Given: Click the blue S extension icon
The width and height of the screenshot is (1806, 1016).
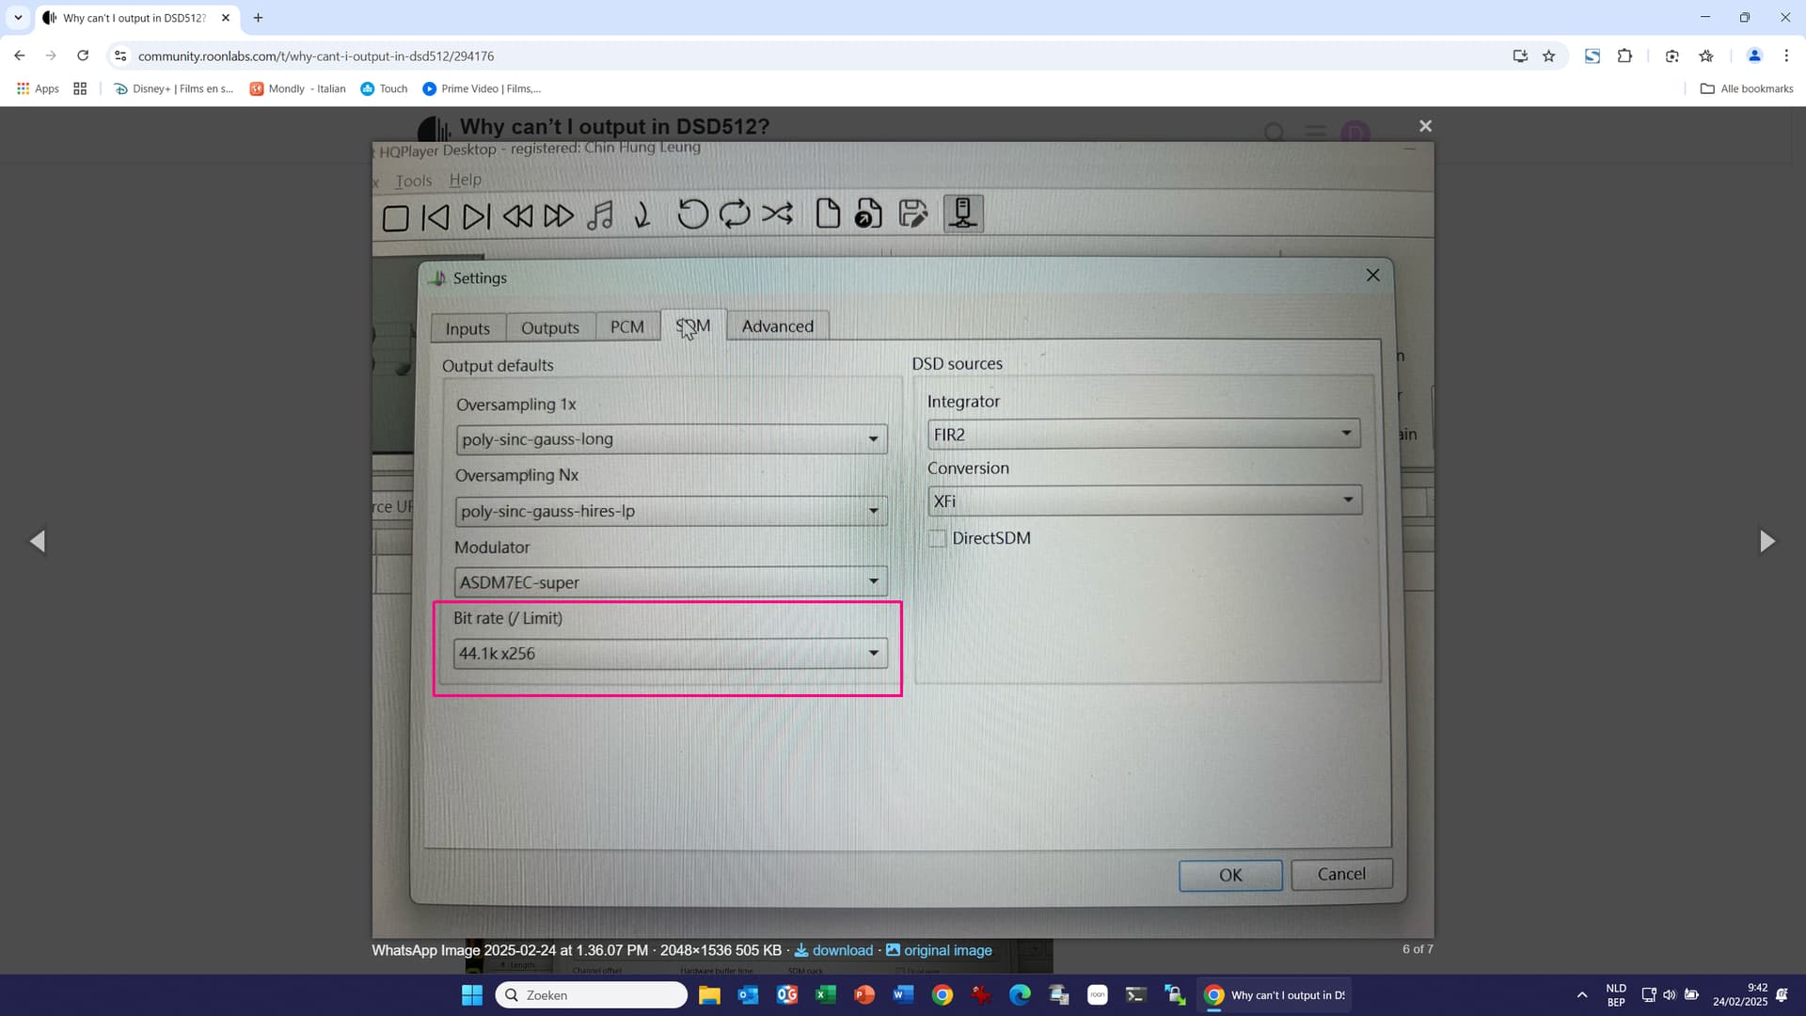Looking at the screenshot, I should 1592,56.
